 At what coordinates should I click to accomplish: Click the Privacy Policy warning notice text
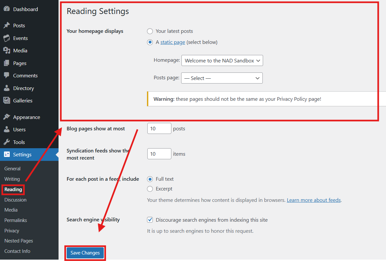click(x=237, y=99)
